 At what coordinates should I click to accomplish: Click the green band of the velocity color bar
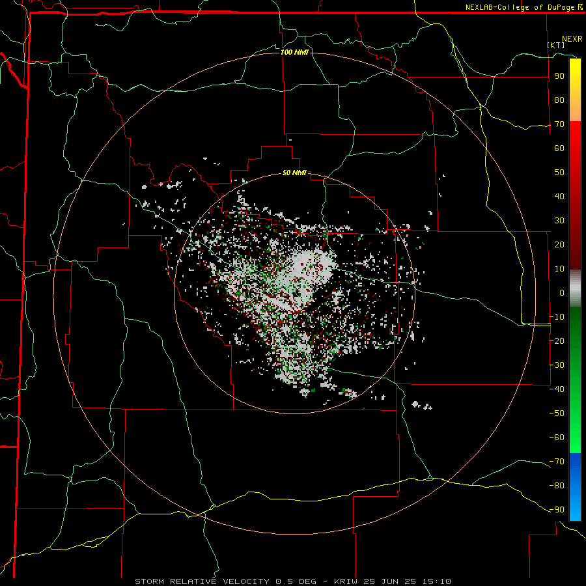[x=575, y=380]
